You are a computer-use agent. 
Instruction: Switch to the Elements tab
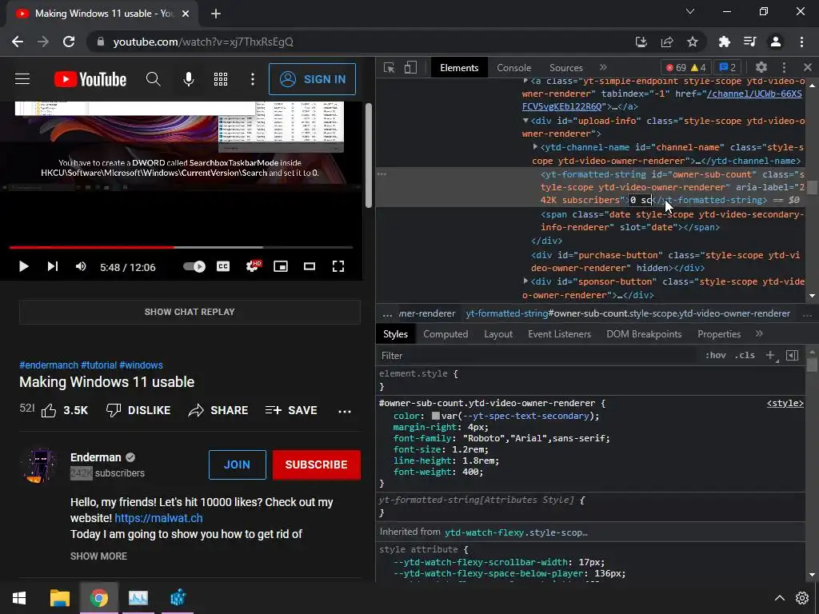pos(459,68)
